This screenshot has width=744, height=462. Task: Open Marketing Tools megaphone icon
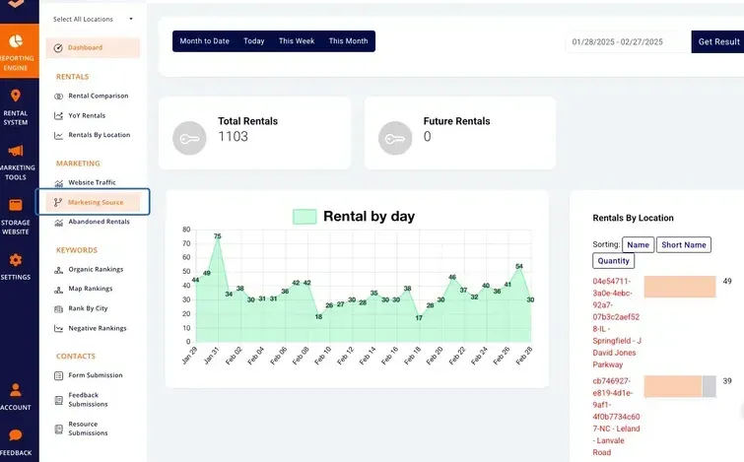pos(16,151)
